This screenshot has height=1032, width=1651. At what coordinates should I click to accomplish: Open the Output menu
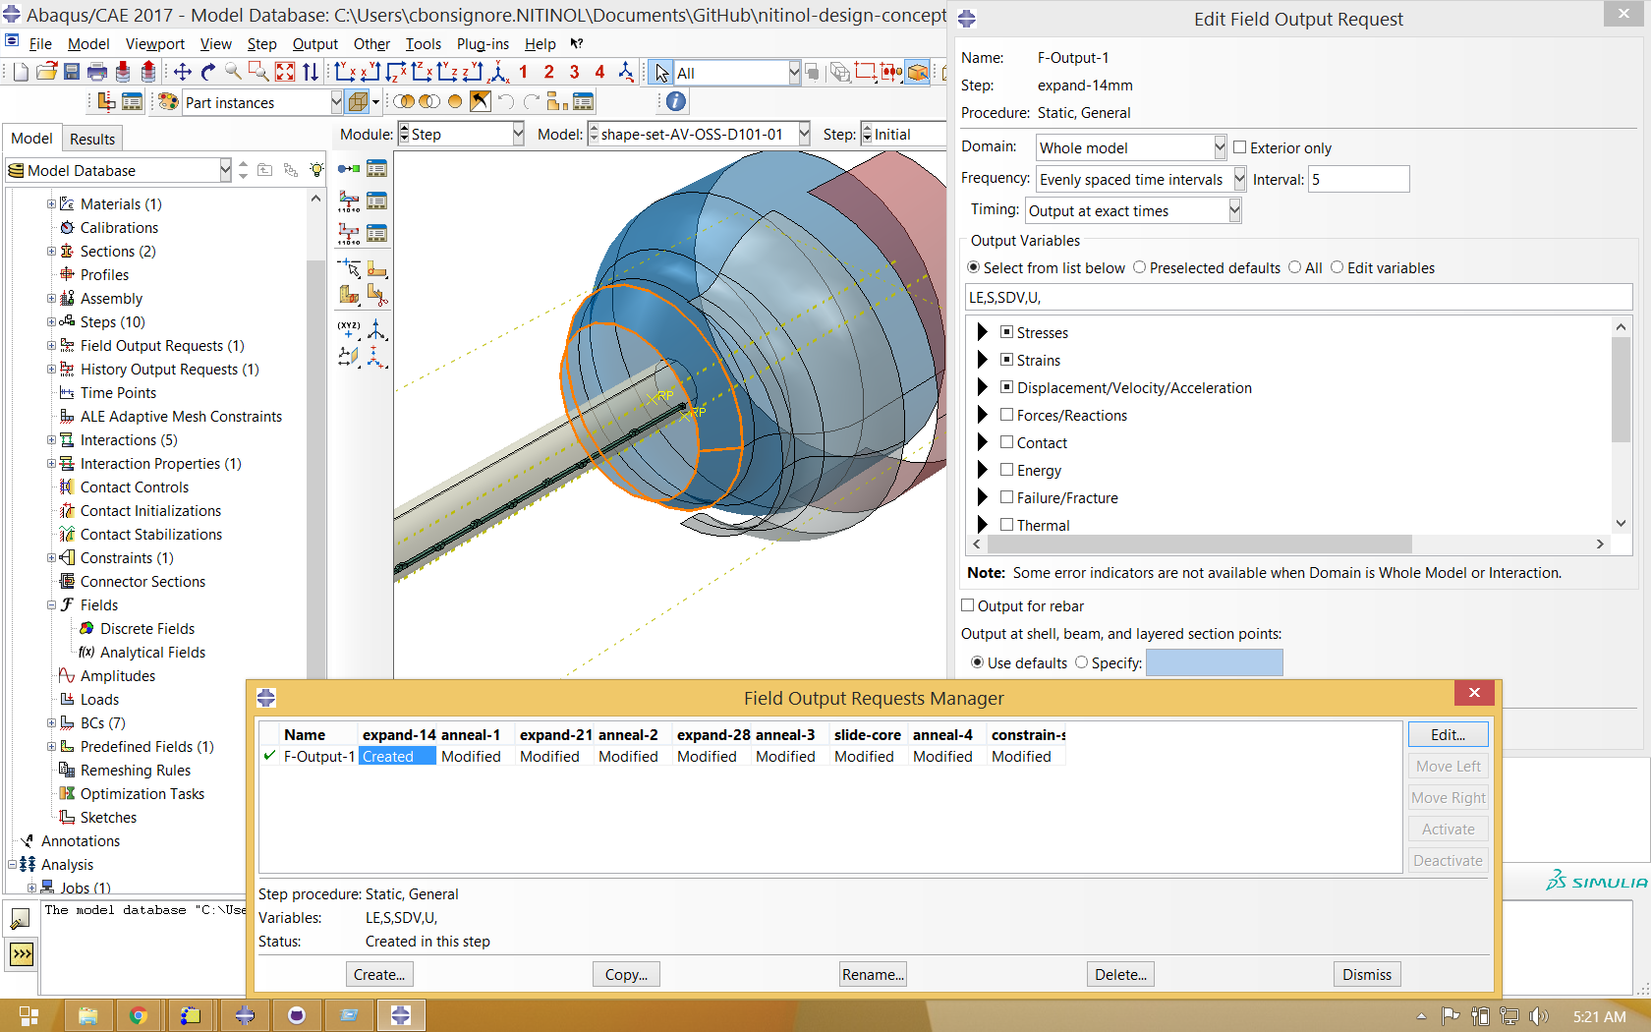(314, 43)
